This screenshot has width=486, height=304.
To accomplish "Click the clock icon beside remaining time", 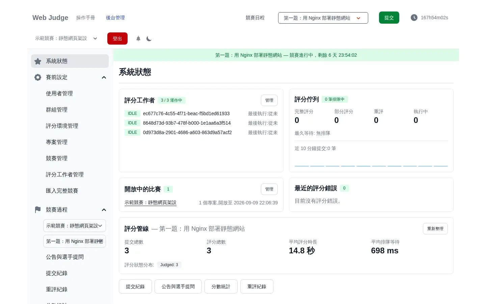I will [x=414, y=18].
